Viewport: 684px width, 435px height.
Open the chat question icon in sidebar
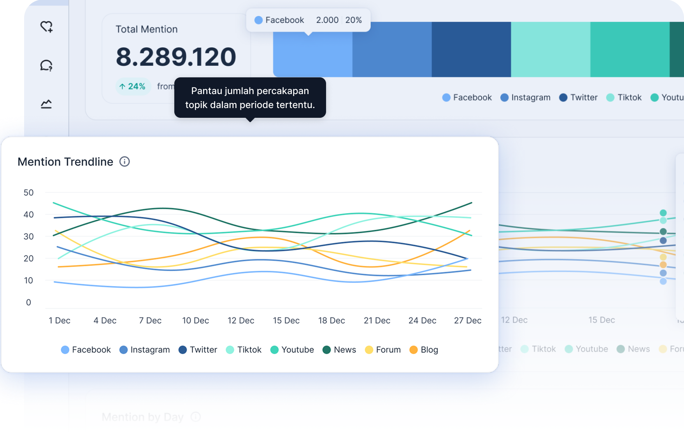(x=47, y=65)
